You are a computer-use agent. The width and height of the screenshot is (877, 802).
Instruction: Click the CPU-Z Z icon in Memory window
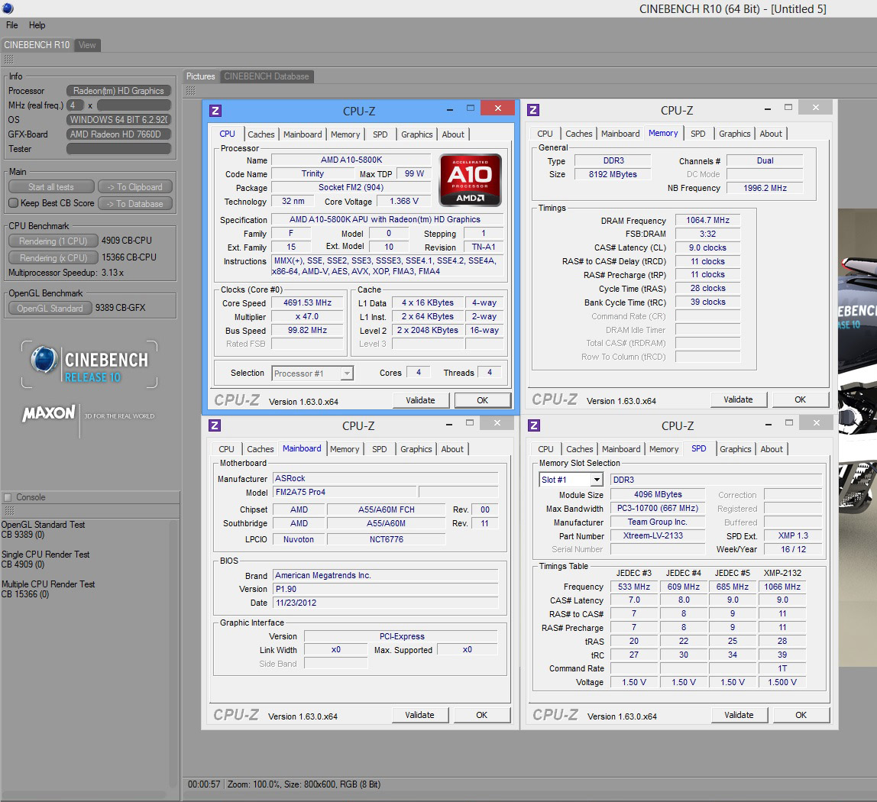tap(533, 110)
